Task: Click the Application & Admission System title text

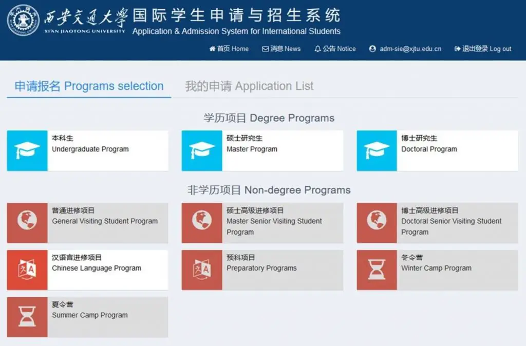Action: tap(236, 31)
